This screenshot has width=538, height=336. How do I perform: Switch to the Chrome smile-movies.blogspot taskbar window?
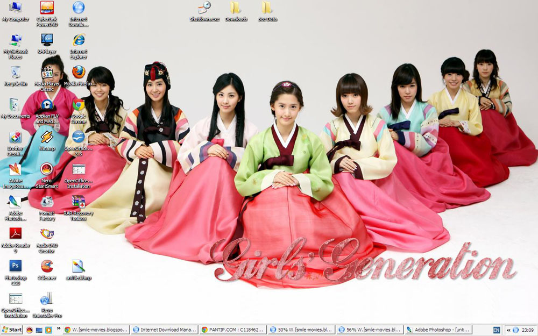(x=96, y=330)
